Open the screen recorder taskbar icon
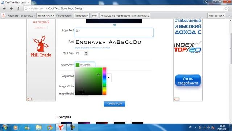Screen dimensions: 232x131 (72, 127)
